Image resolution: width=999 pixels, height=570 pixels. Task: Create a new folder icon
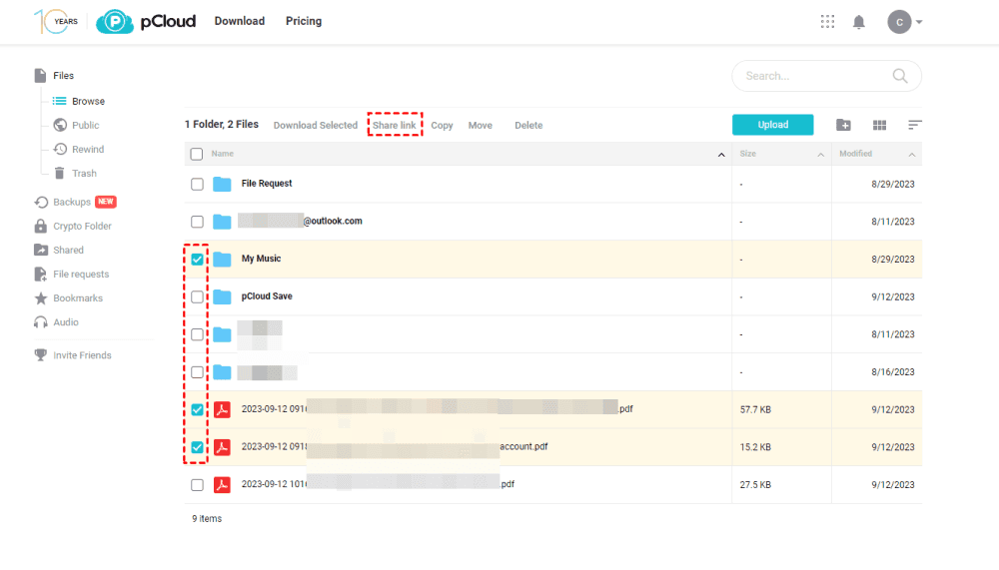(x=843, y=125)
